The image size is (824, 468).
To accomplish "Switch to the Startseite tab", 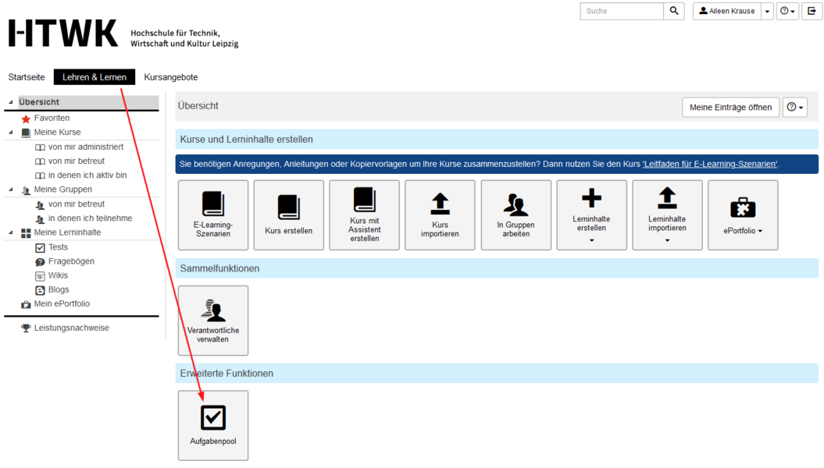I will pos(27,77).
